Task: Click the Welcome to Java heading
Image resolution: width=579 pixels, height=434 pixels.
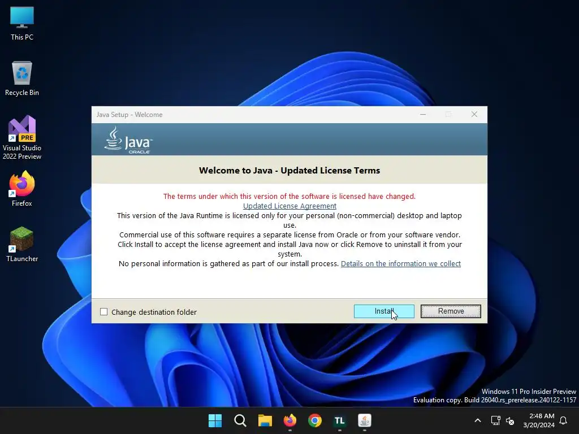Action: [x=289, y=170]
